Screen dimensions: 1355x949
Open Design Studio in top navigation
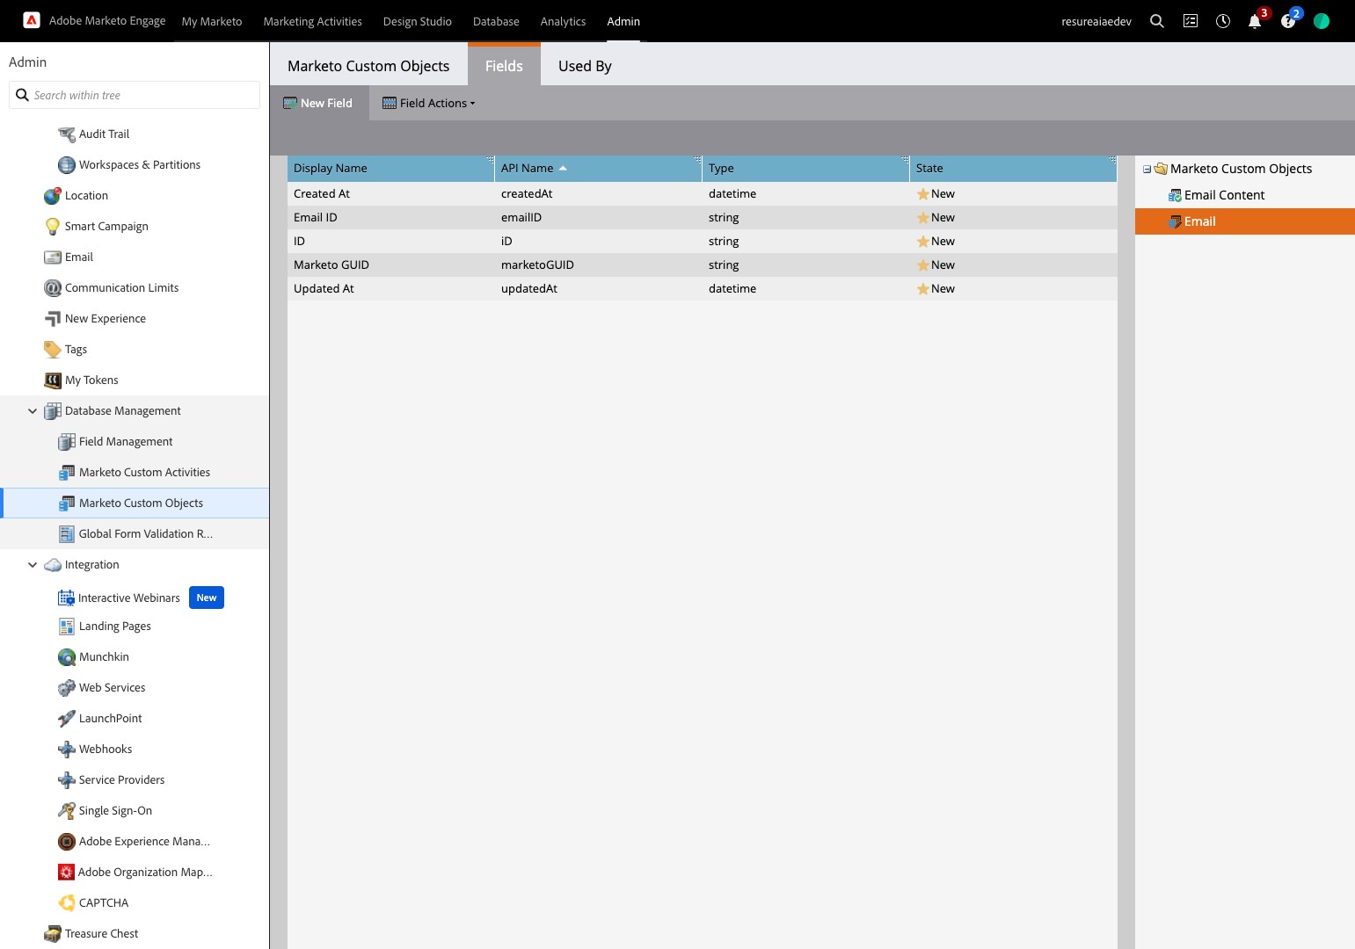[x=418, y=21]
